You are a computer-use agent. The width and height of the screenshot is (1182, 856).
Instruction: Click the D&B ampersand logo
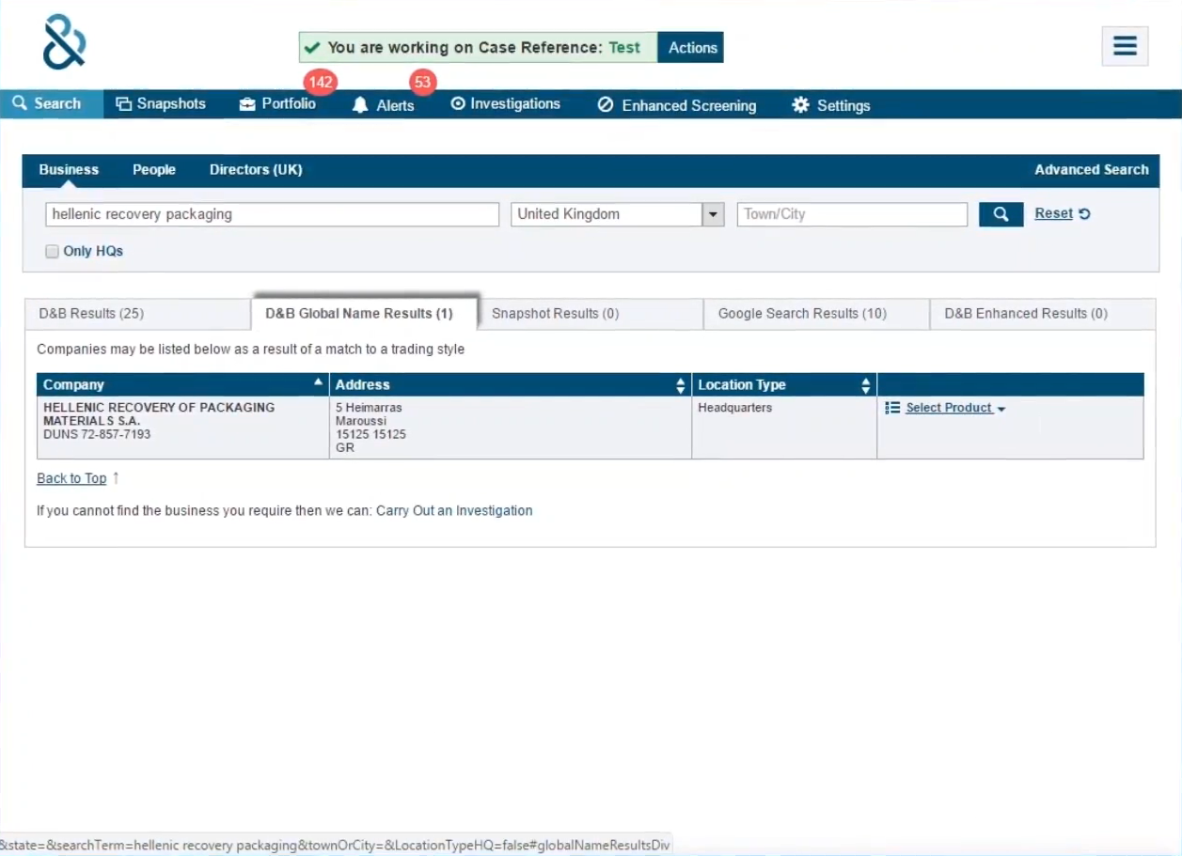pos(64,42)
